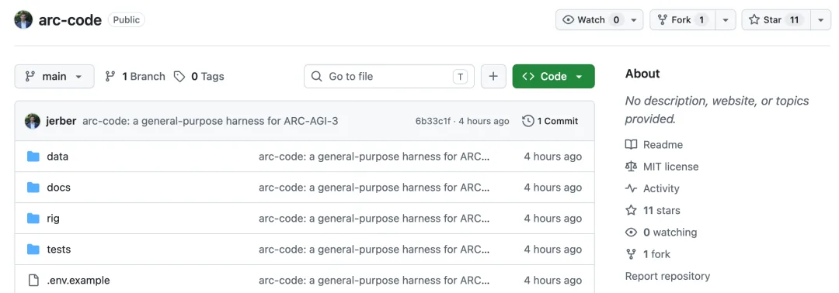This screenshot has height=293, width=839.
Task: Click the 4 hours ago timestamp in data row
Action: click(x=553, y=157)
